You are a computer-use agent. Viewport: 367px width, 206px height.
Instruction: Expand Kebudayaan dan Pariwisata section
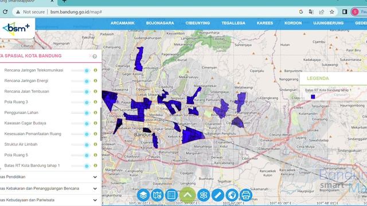click(95, 200)
